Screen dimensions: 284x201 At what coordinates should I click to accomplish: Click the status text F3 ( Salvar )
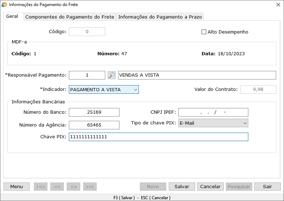124,198
